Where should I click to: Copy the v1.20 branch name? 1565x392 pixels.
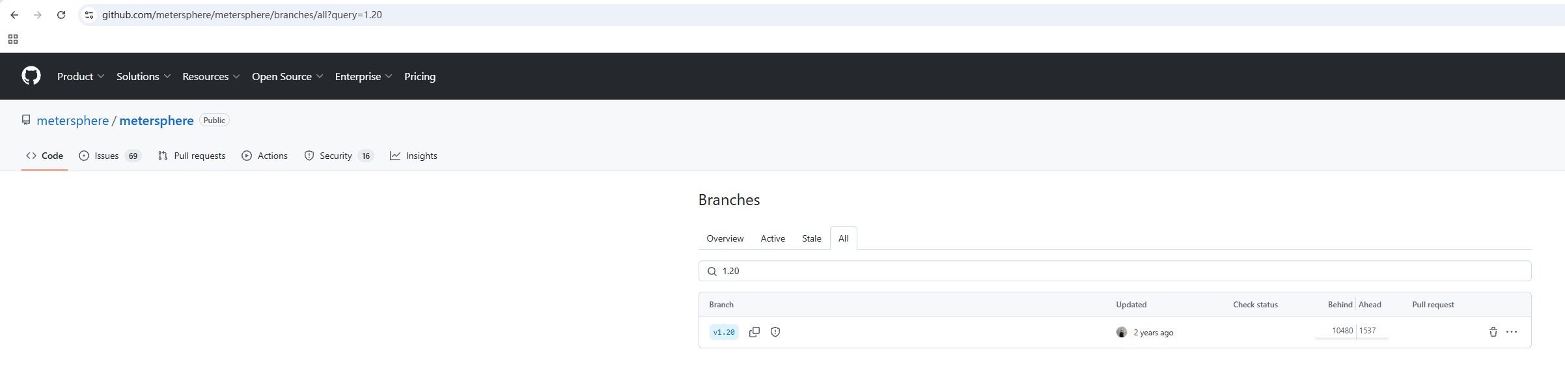[755, 332]
